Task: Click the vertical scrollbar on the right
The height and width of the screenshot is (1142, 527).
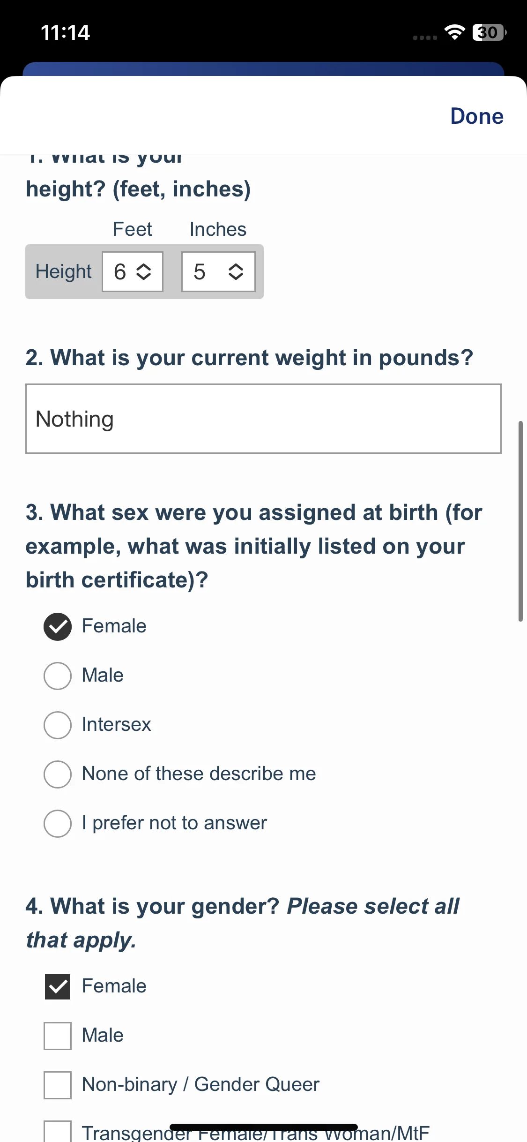Action: click(x=520, y=521)
